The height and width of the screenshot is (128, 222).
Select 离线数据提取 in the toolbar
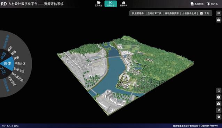tap(172, 13)
